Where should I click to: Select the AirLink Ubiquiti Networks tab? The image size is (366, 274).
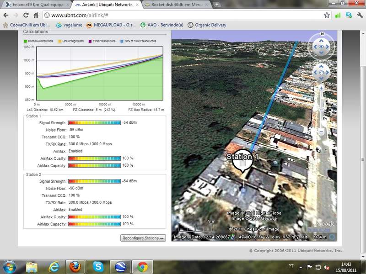tap(107, 5)
